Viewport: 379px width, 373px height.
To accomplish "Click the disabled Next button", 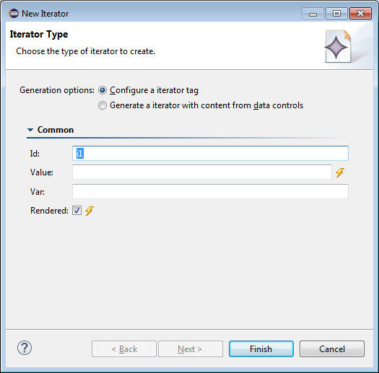I will pos(191,349).
